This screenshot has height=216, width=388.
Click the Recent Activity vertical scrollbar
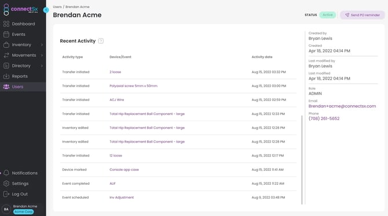point(302,160)
